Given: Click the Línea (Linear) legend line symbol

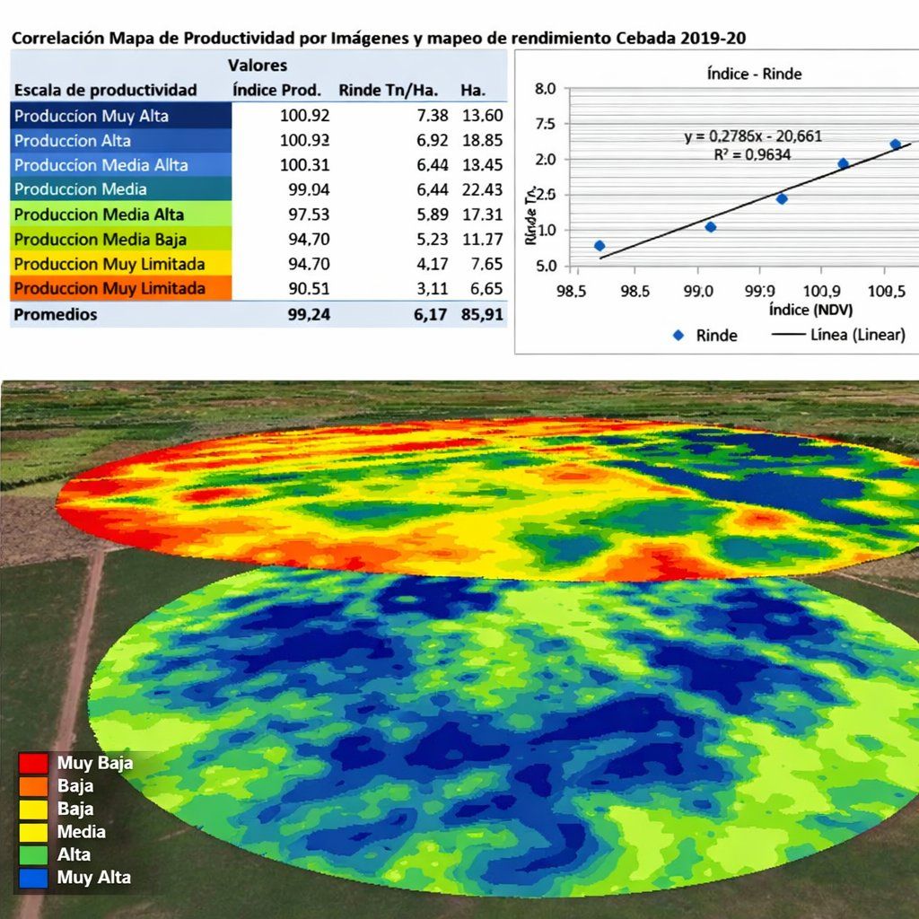Looking at the screenshot, I should [786, 335].
